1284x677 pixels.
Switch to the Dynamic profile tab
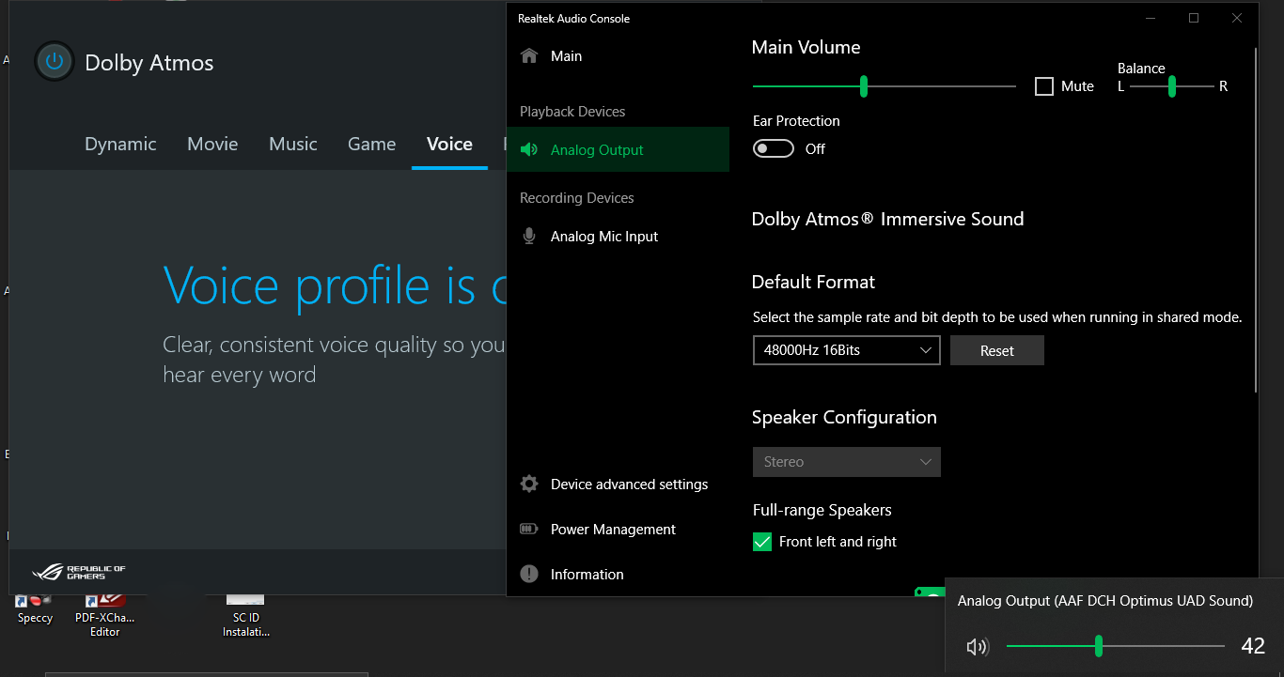[x=120, y=144]
